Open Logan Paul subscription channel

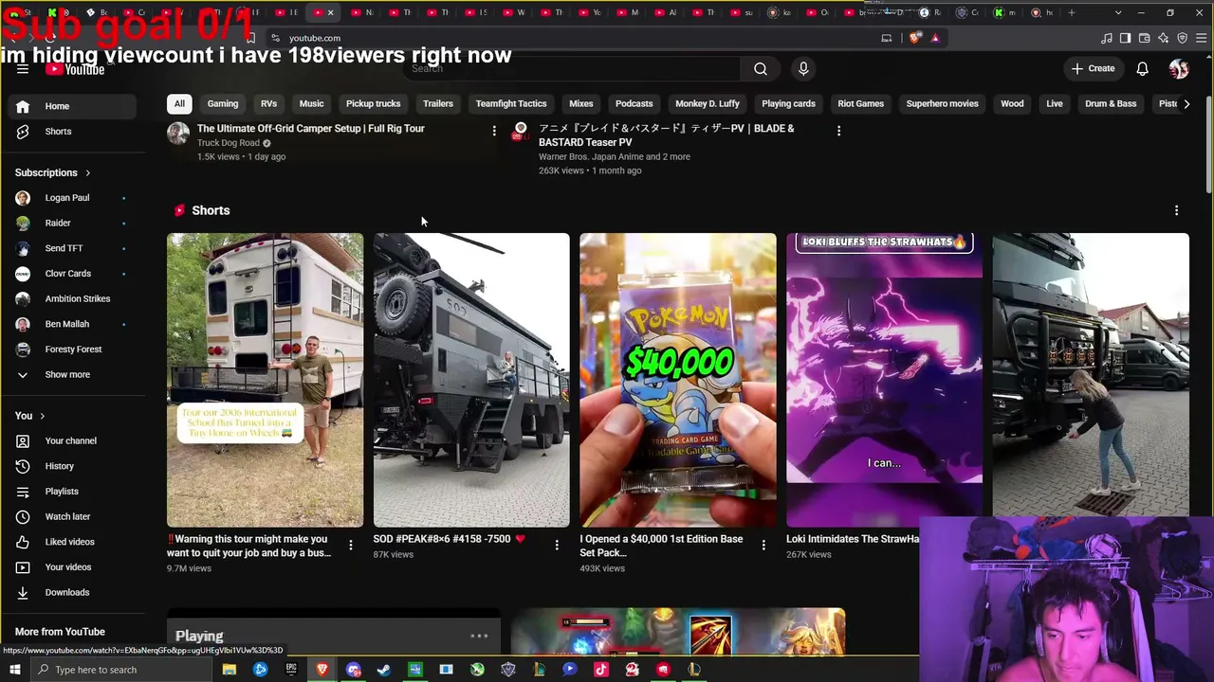pyautogui.click(x=70, y=198)
